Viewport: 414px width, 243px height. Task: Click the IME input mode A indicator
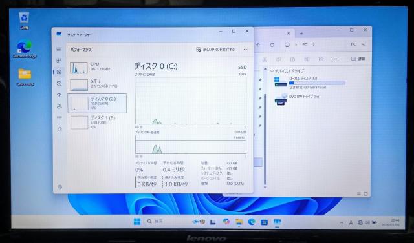pos(351,223)
